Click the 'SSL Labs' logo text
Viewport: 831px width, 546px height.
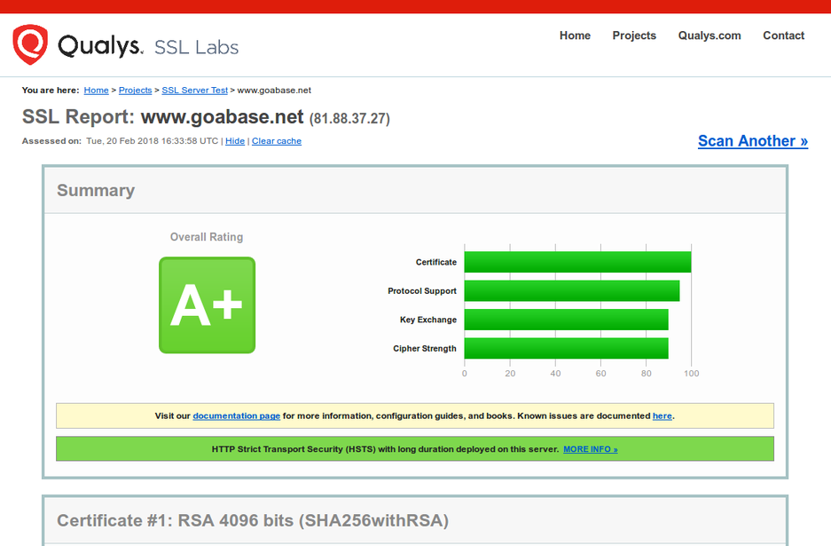coord(196,47)
